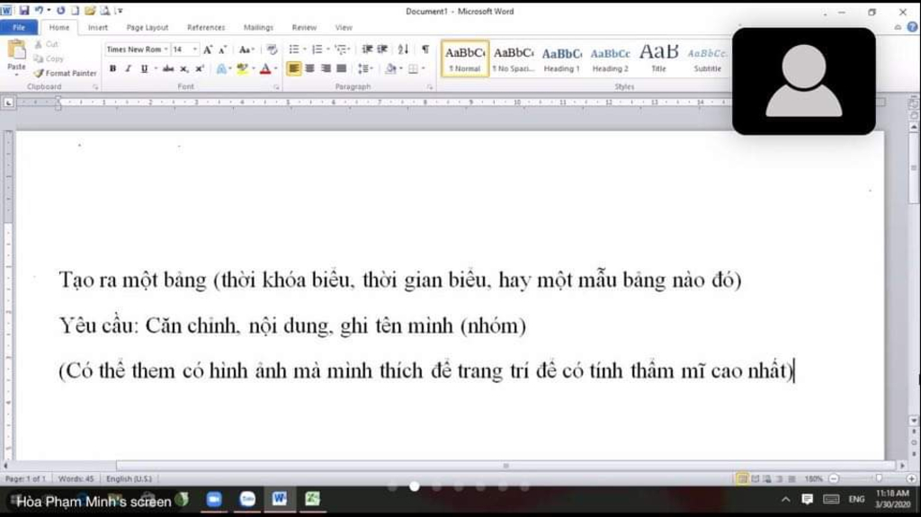Apply the Heading 1 style
The width and height of the screenshot is (921, 517).
[562, 58]
